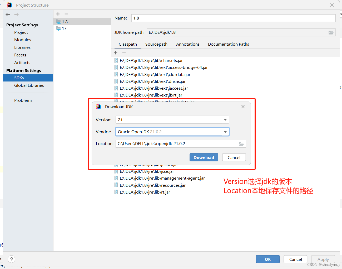Click the SDK Name input field

(233, 18)
